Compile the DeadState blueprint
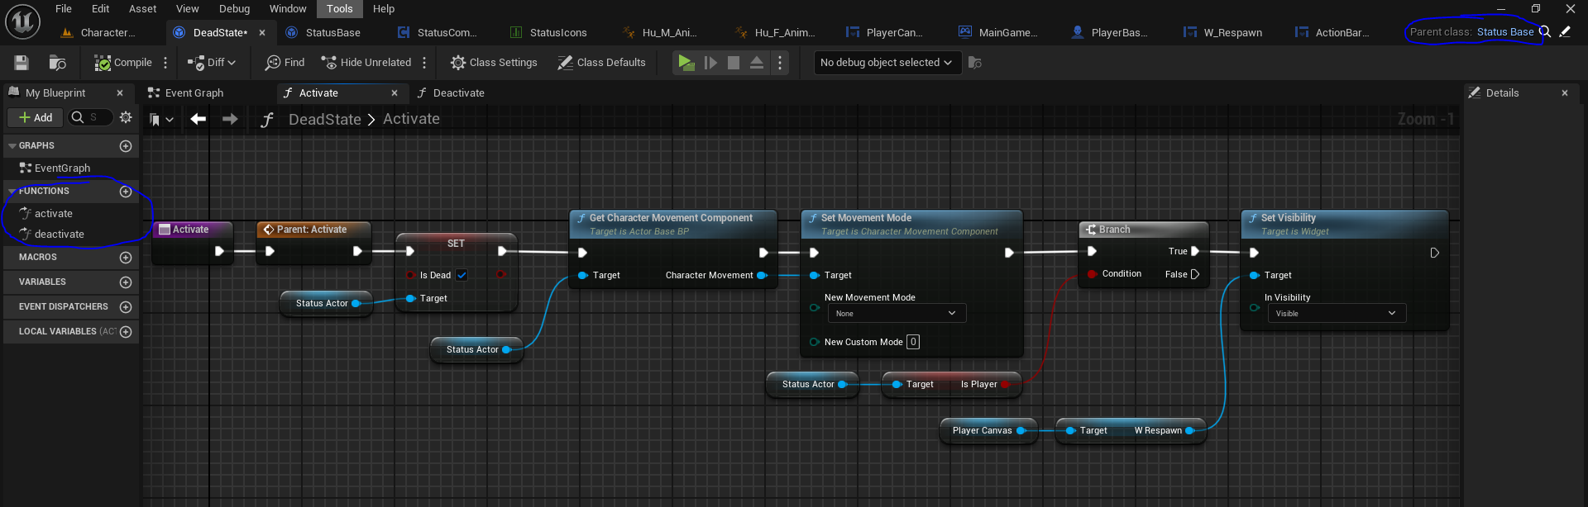Image resolution: width=1588 pixels, height=507 pixels. coord(123,63)
